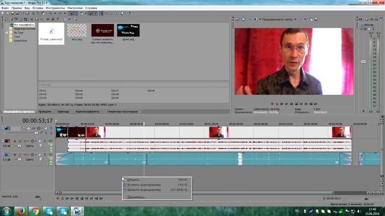Click Pause under the video preview
The width and height of the screenshot is (385, 216).
coord(291,104)
